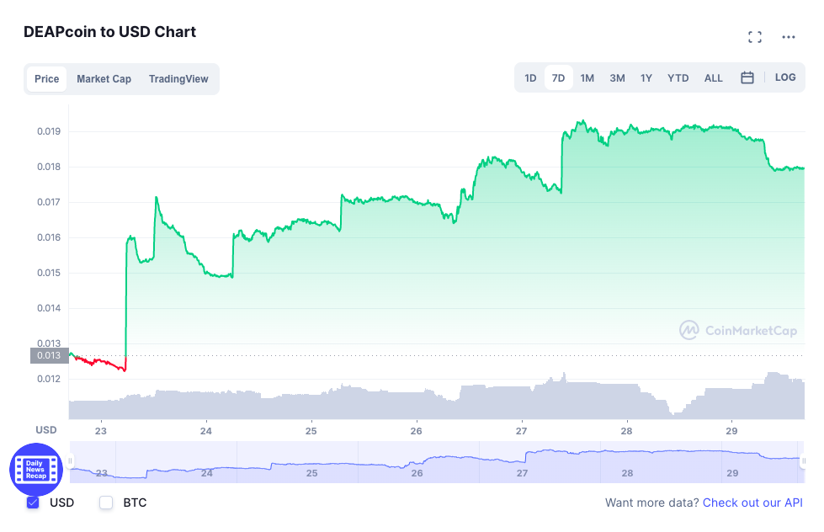Select the 1M time range
Screen dimensions: 824x532
(587, 77)
